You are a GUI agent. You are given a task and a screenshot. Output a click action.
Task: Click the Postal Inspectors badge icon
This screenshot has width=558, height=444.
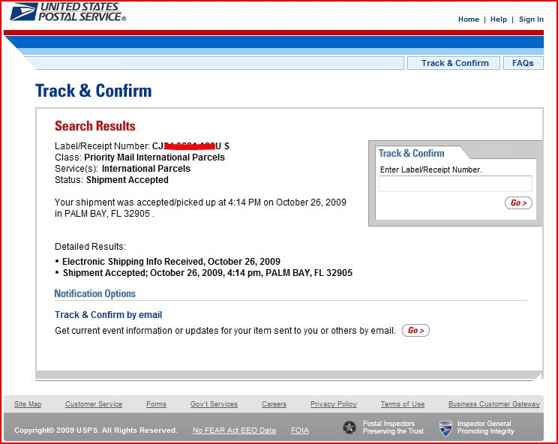coord(349,427)
